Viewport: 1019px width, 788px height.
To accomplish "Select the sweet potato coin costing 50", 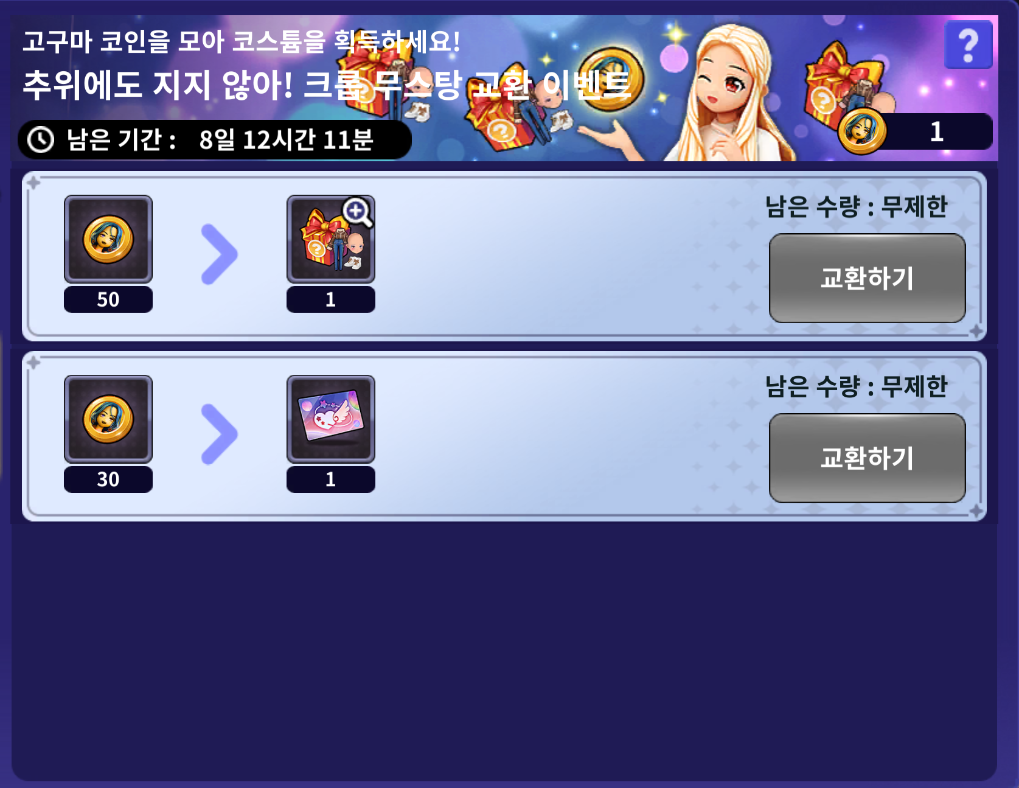I will (x=108, y=239).
